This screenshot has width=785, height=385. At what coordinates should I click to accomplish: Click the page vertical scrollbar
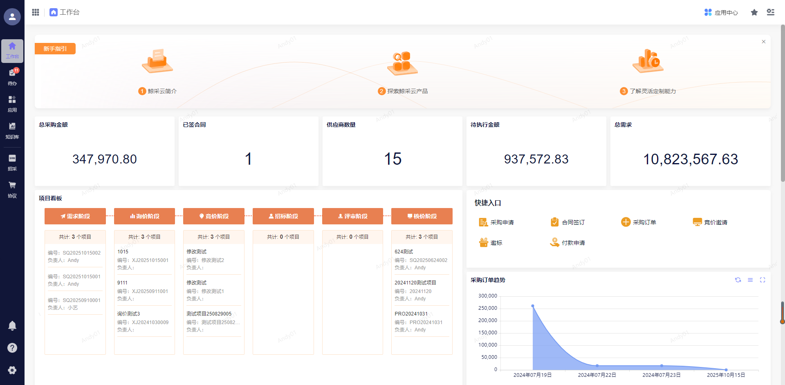point(783,102)
